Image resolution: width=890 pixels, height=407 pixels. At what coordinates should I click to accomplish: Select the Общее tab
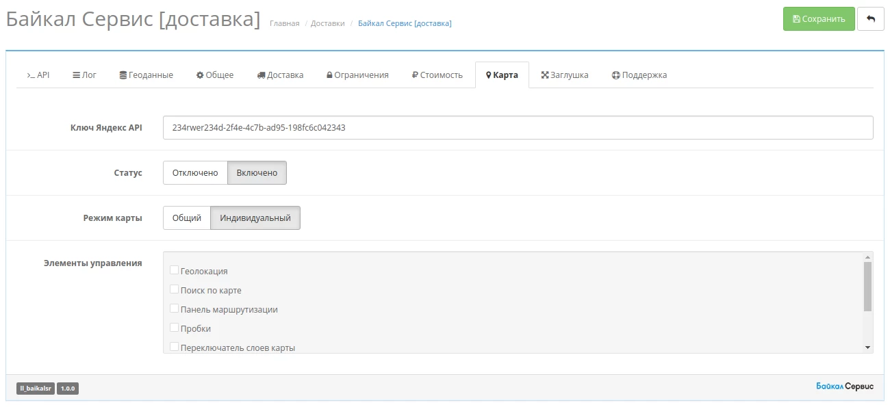point(215,75)
